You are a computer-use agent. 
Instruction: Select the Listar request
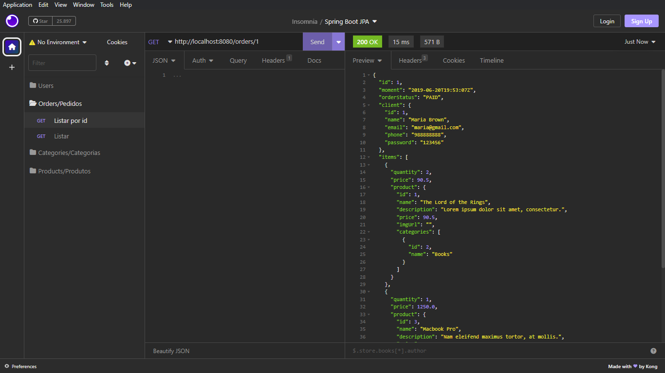pos(84,136)
